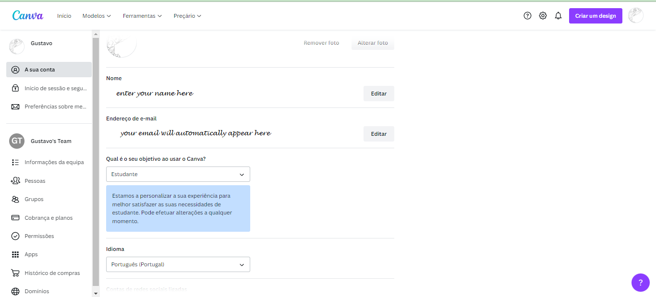Select Permissões in the sidebar
Screen dimensions: 656x297
click(x=39, y=236)
